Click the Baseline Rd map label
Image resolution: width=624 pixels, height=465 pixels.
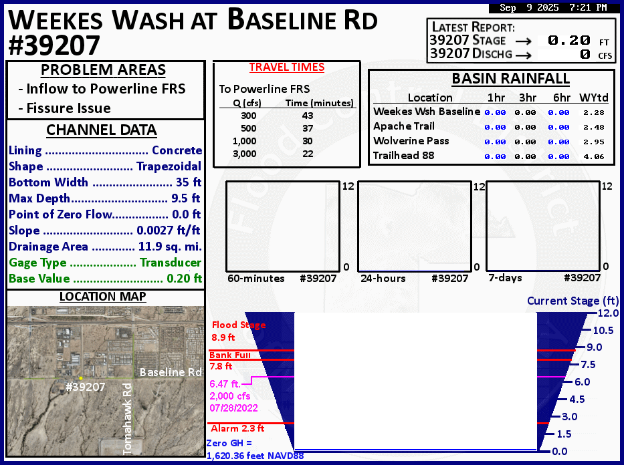pyautogui.click(x=171, y=372)
